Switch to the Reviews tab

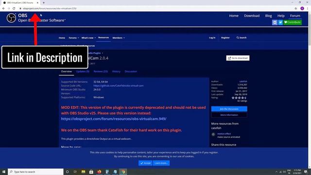(x=101, y=71)
